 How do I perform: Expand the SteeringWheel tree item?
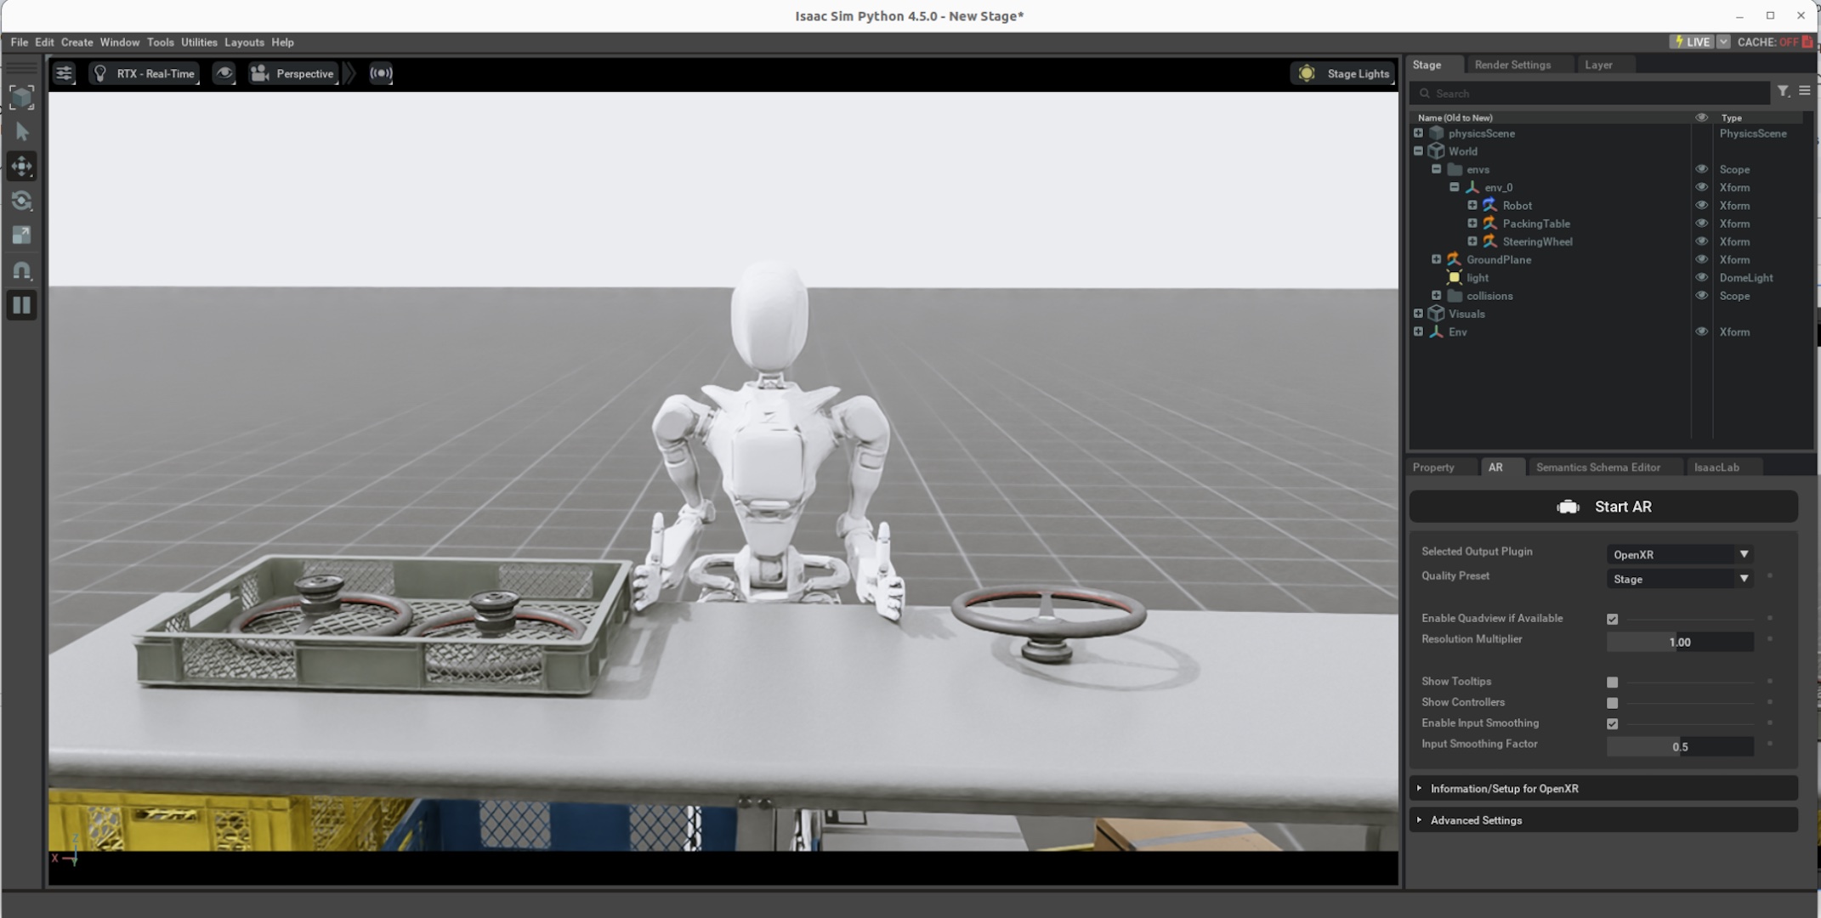1472,241
